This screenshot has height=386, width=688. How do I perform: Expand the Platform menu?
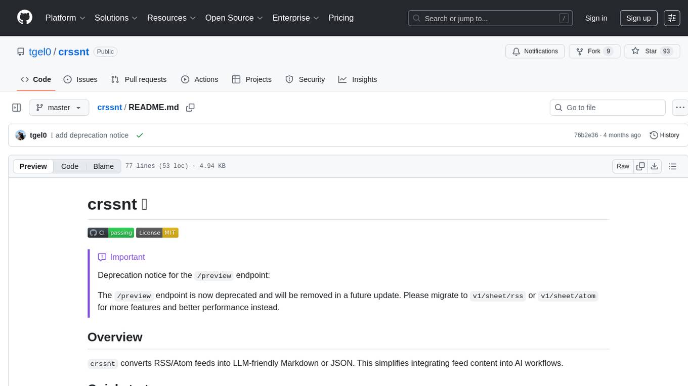[65, 18]
